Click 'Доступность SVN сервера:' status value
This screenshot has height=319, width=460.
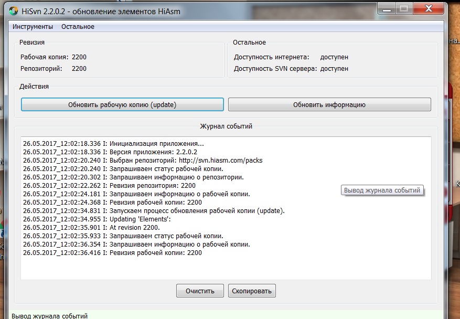pos(334,69)
